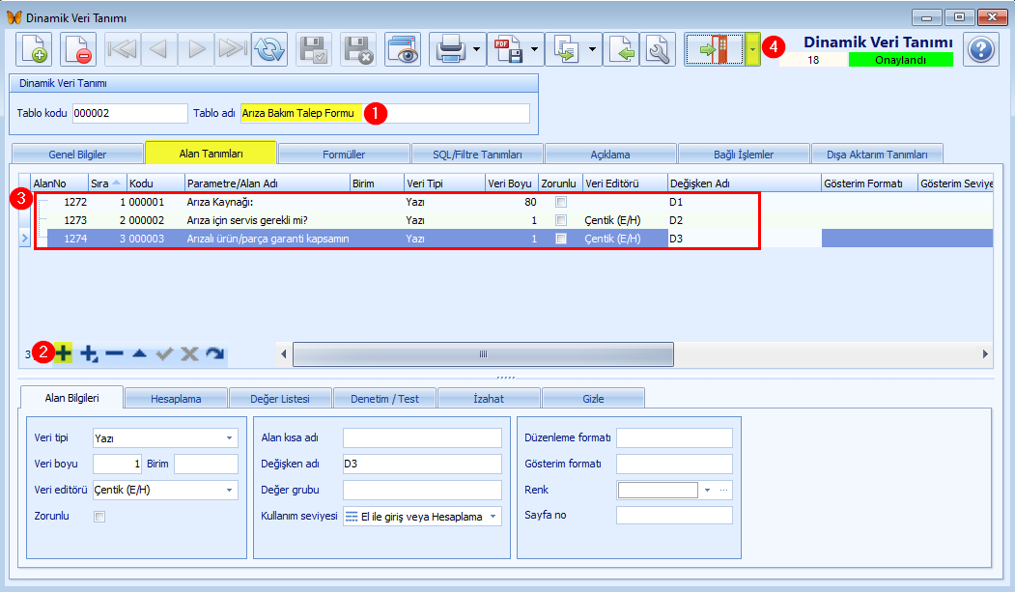Switch to Açıklama tab
The height and width of the screenshot is (592, 1015).
[609, 154]
